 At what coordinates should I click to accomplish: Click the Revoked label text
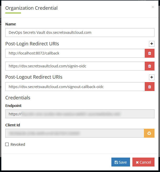[18, 144]
